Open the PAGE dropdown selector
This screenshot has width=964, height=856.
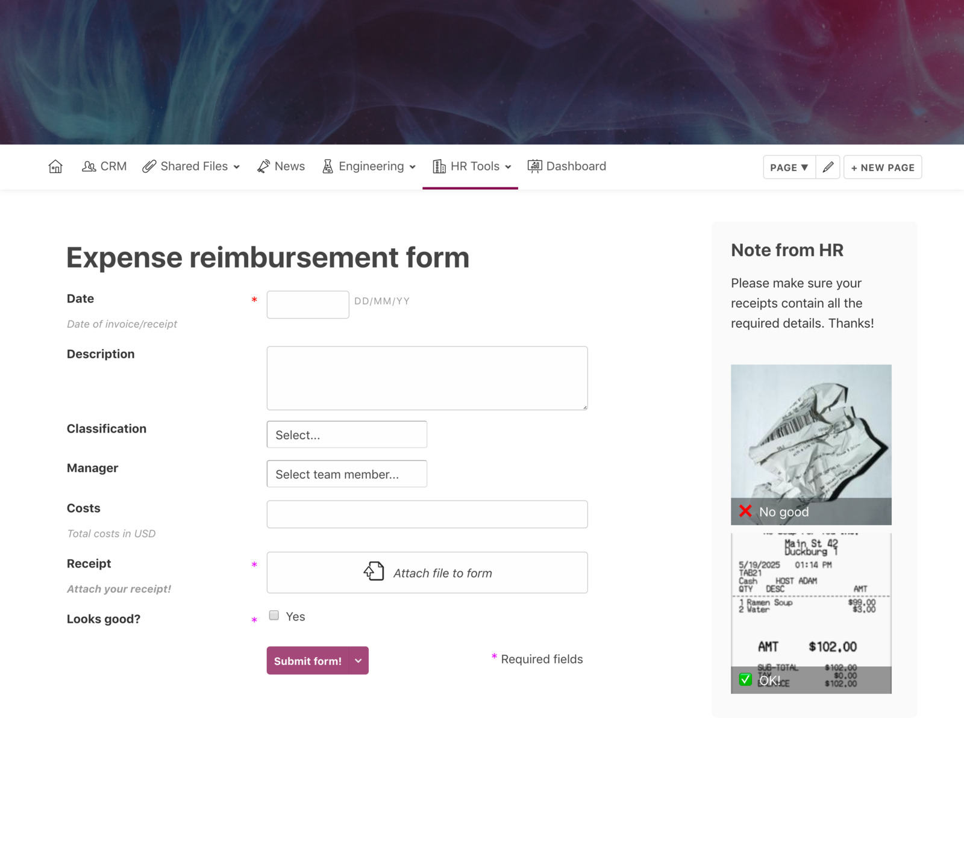[789, 167]
